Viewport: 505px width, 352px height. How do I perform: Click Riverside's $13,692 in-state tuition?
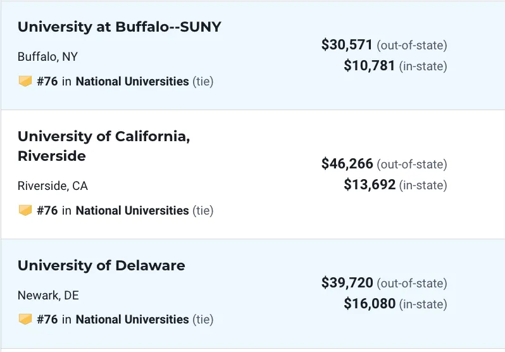pyautogui.click(x=370, y=184)
